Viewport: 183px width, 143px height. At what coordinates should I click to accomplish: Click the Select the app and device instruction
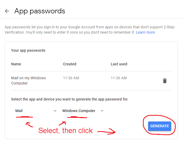coord(70,99)
